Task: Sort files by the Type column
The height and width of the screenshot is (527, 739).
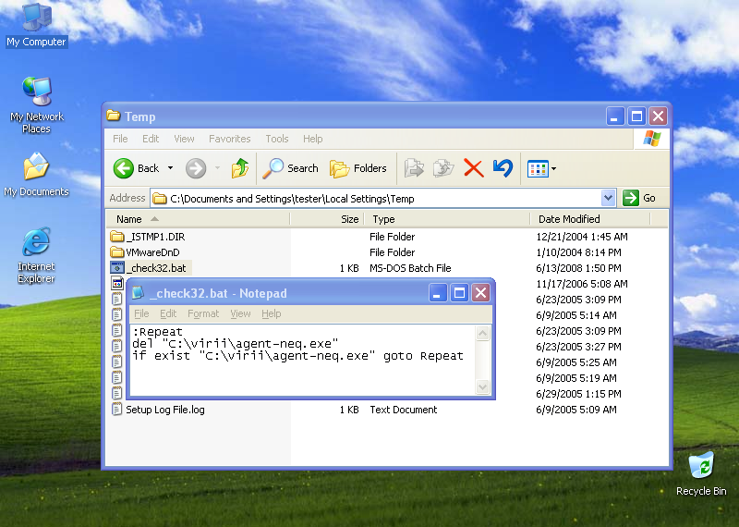Action: pyautogui.click(x=447, y=219)
